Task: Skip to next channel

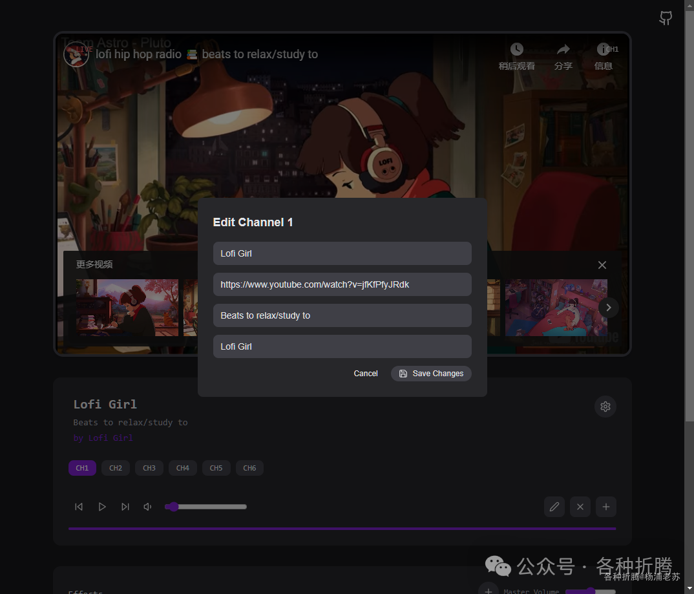Action: click(x=125, y=506)
